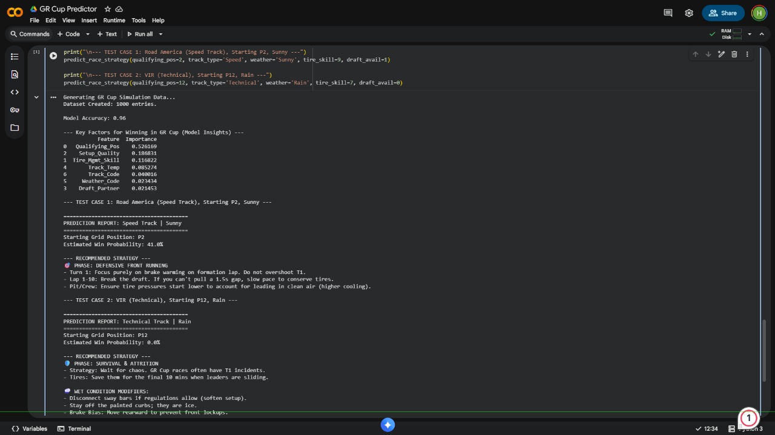This screenshot has height=435, width=775.
Task: Open more cell actions menu
Action: click(747, 54)
